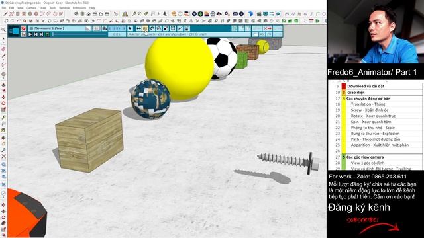Toggle the green loop checkbox beside playback
Image resolution: width=424 pixels, height=238 pixels.
click(47, 34)
